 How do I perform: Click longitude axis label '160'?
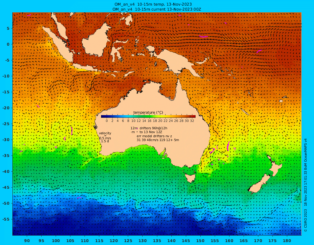[229, 241]
